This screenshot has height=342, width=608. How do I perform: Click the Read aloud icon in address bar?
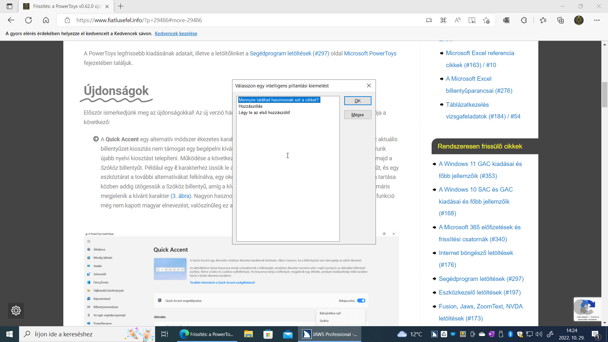pyautogui.click(x=458, y=20)
